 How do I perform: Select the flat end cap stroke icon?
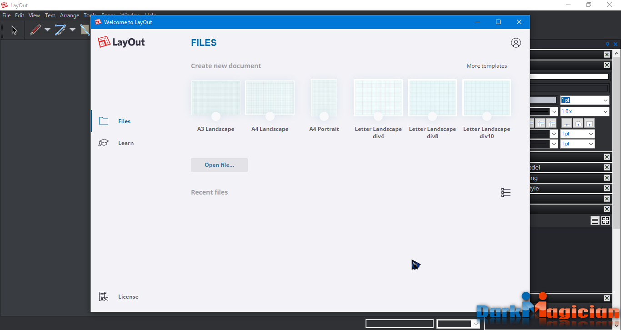click(567, 123)
